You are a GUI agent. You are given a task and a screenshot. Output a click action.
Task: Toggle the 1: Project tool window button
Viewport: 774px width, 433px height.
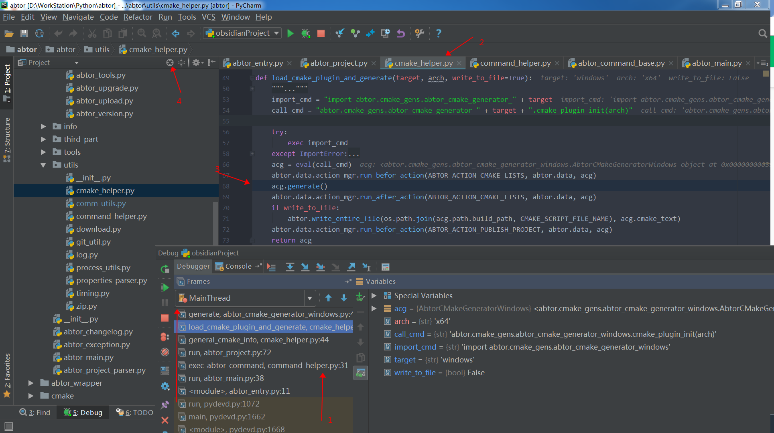coord(7,83)
